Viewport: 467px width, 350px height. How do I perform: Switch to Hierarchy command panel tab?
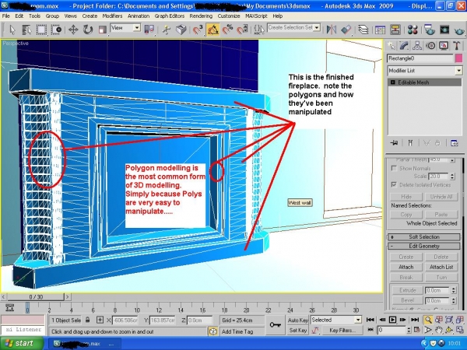pos(417,46)
